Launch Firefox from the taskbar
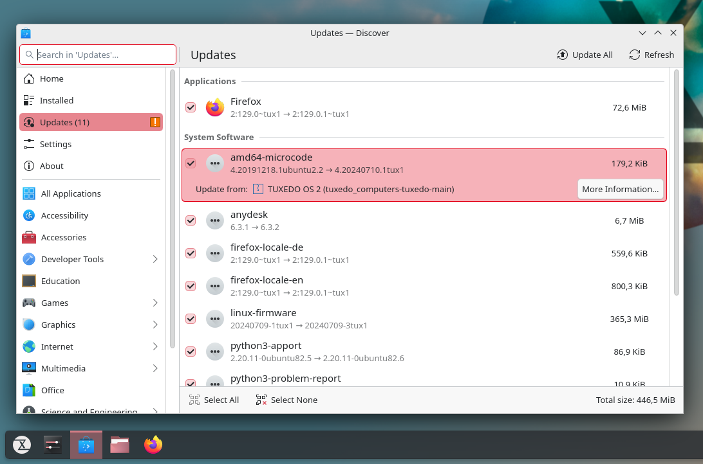703x464 pixels. point(153,445)
